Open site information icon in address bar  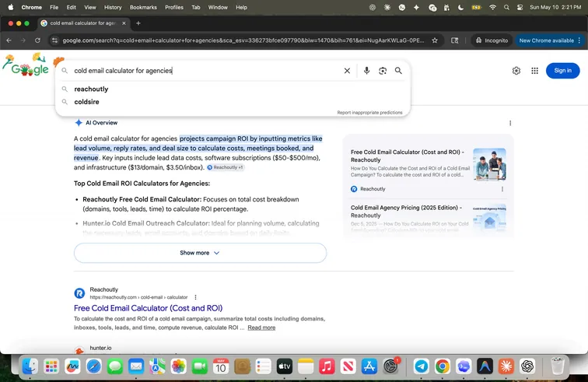(x=54, y=40)
